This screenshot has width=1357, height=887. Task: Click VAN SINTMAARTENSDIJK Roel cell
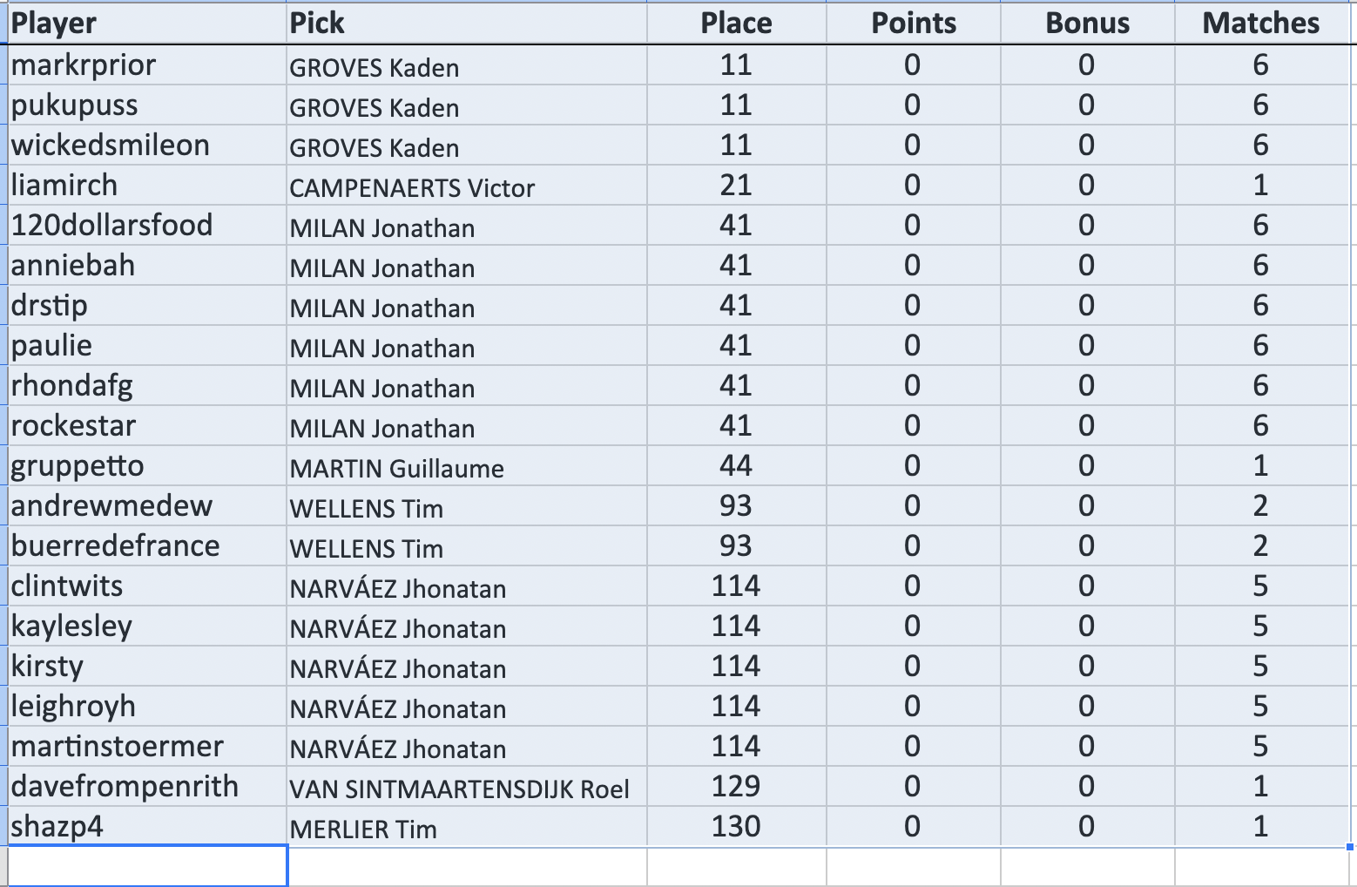pos(467,787)
